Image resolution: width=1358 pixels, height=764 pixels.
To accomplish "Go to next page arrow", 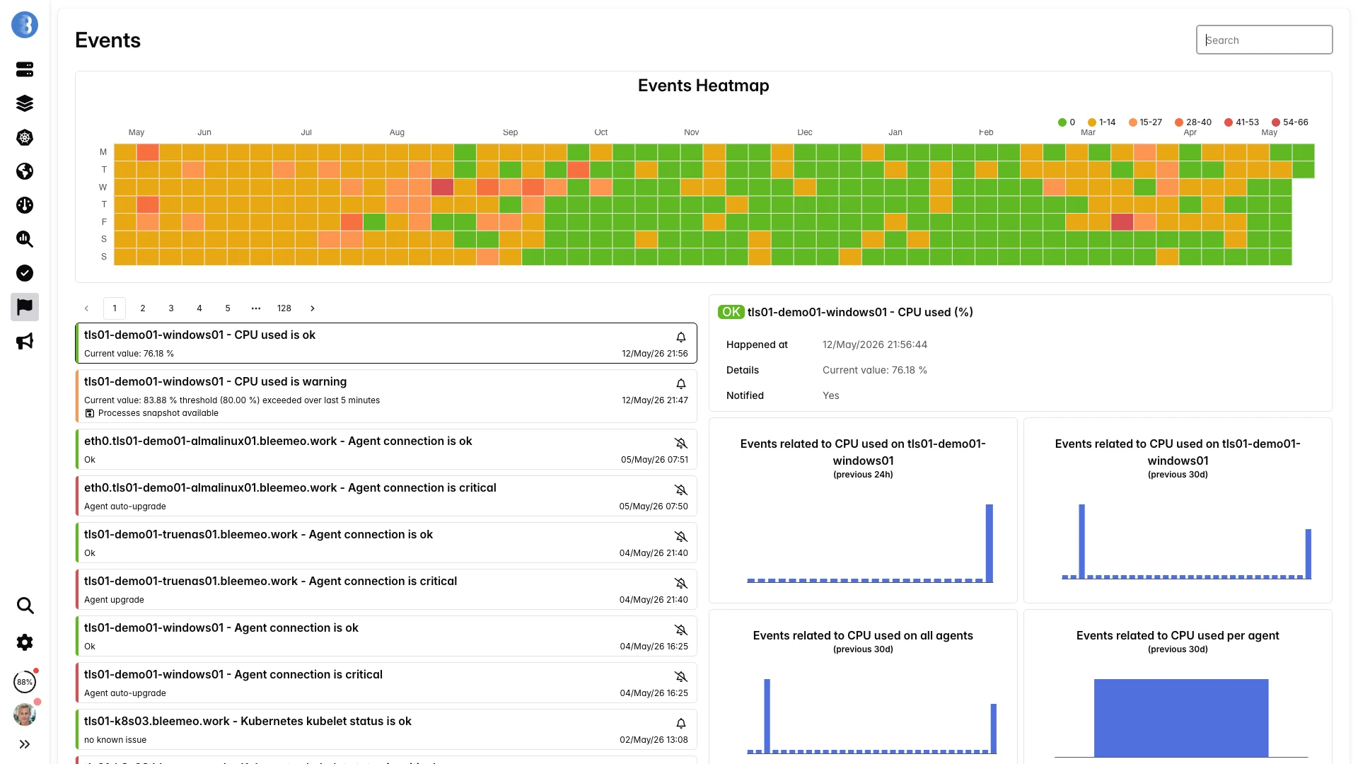I will pyautogui.click(x=313, y=308).
